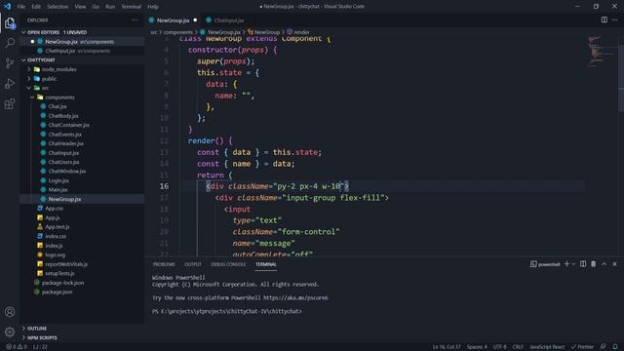The width and height of the screenshot is (624, 351).
Task: Click the Explorer more actions ellipsis
Action: point(136,19)
